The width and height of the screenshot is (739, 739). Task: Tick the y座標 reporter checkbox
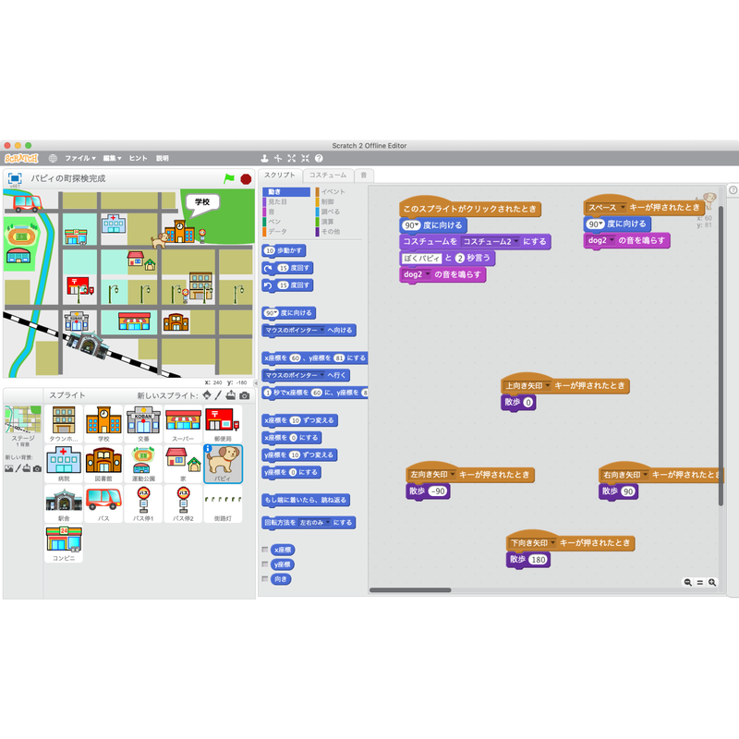tap(265, 563)
